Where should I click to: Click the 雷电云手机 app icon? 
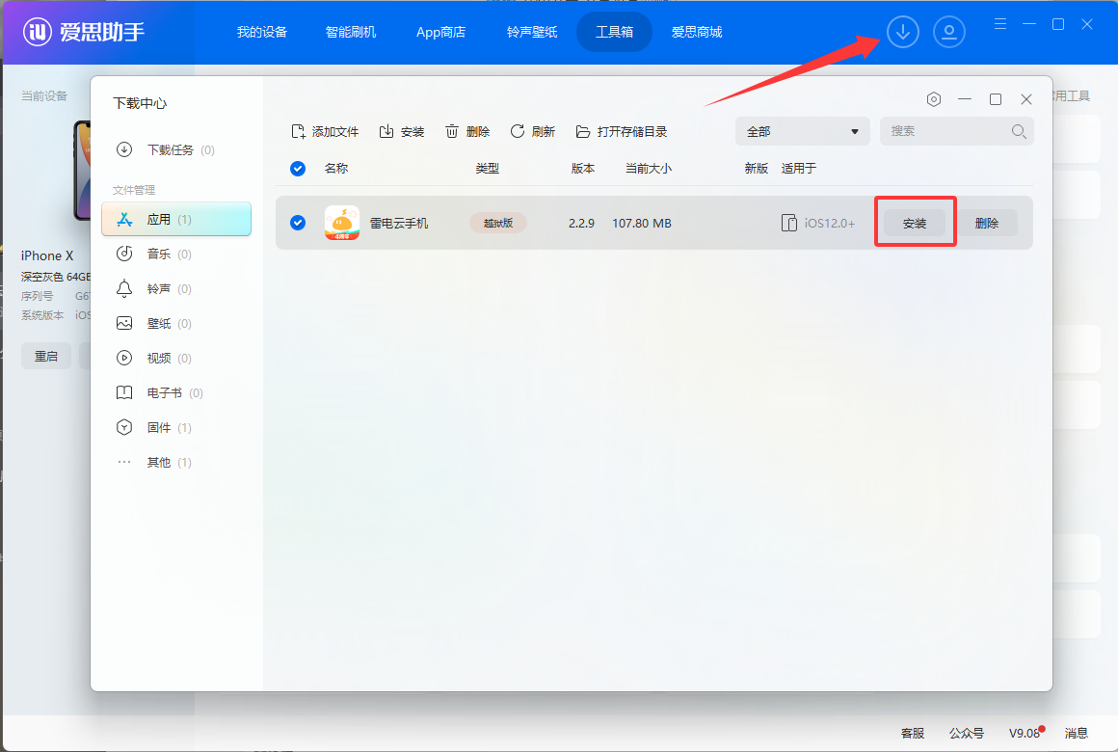(x=342, y=223)
